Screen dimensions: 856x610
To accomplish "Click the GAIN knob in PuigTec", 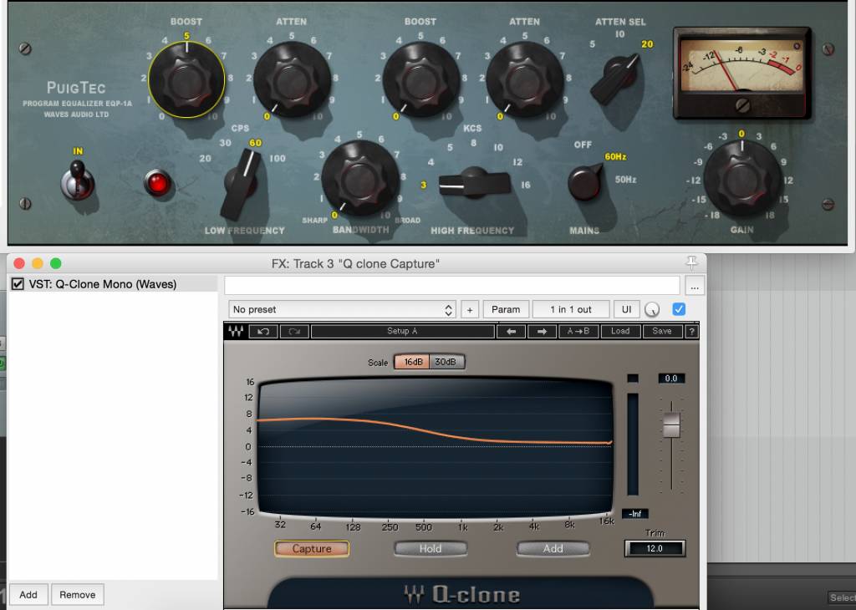I will pos(741,179).
